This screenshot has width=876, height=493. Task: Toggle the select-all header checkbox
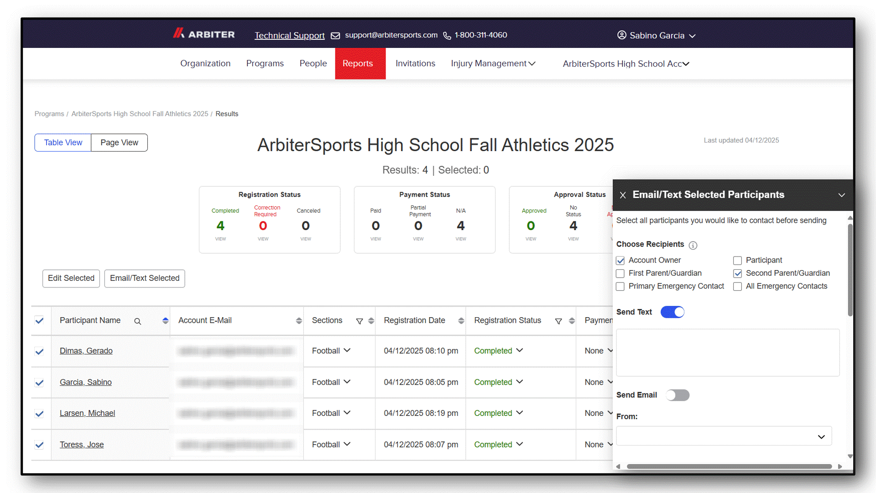coord(39,320)
